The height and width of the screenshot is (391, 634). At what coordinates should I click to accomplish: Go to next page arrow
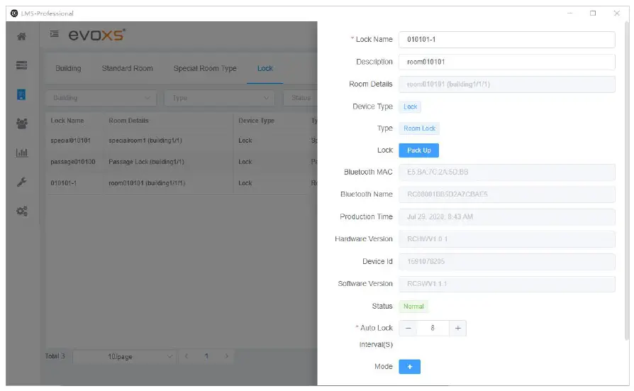226,356
